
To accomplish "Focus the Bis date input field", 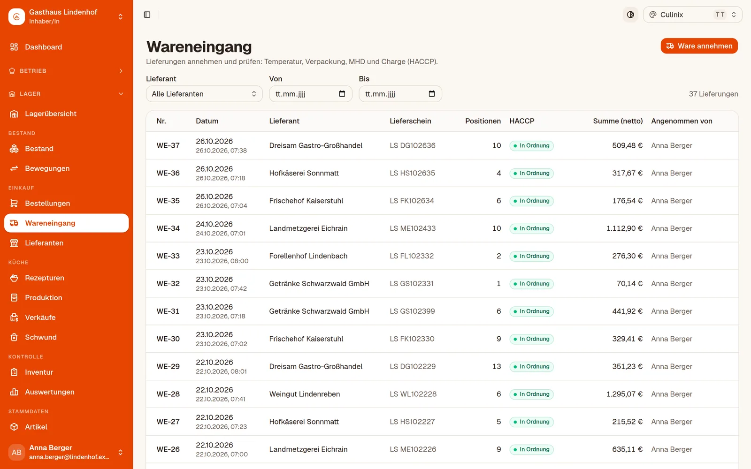I will point(400,94).
